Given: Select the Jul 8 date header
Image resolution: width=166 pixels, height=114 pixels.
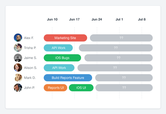Looking at the screenshot, I should click(x=142, y=19).
